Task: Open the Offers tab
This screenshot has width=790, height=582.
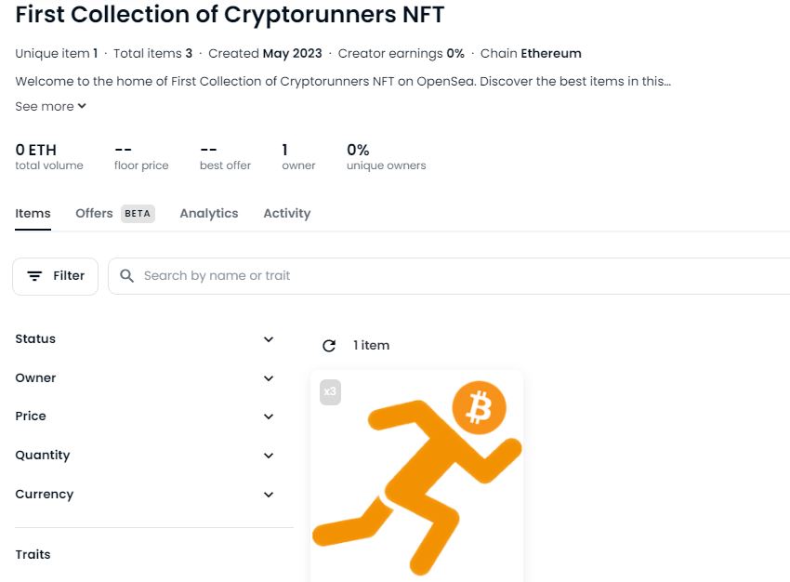Action: click(94, 214)
